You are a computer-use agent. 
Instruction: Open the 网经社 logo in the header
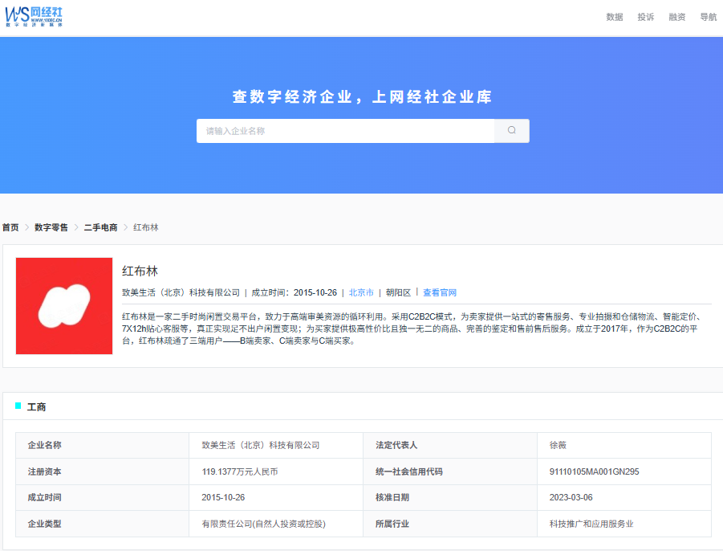pyautogui.click(x=34, y=17)
